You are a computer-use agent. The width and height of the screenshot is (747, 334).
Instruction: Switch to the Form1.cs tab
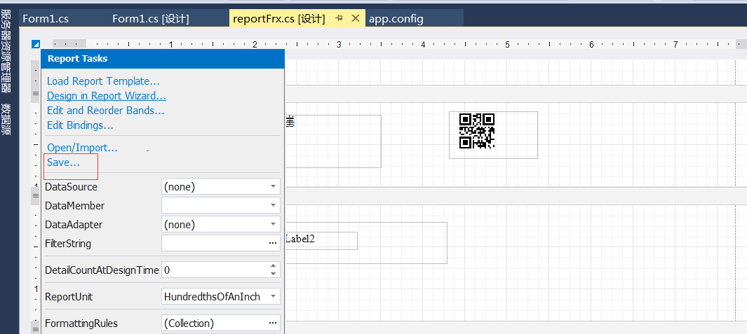[46, 18]
